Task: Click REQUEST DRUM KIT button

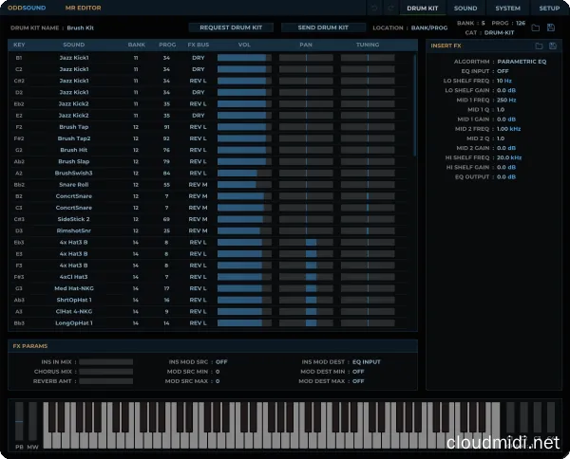Action: pyautogui.click(x=231, y=28)
